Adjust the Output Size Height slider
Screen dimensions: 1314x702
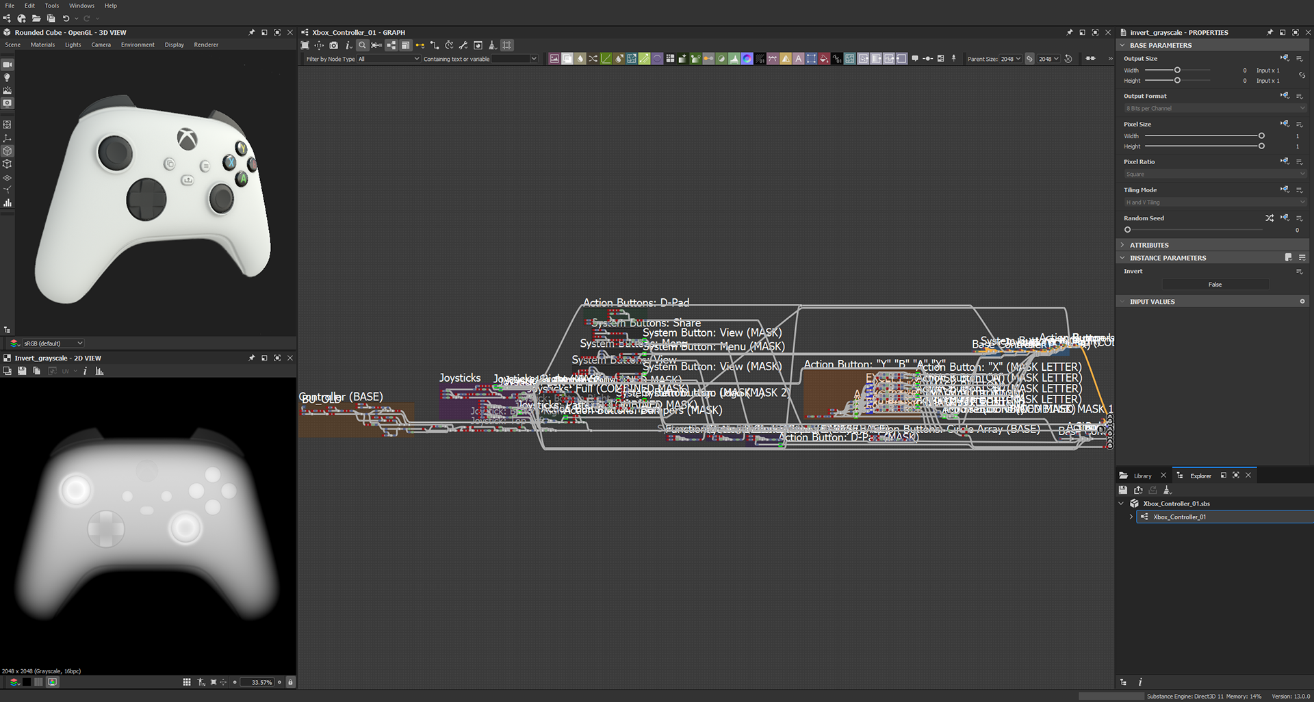[x=1177, y=80]
